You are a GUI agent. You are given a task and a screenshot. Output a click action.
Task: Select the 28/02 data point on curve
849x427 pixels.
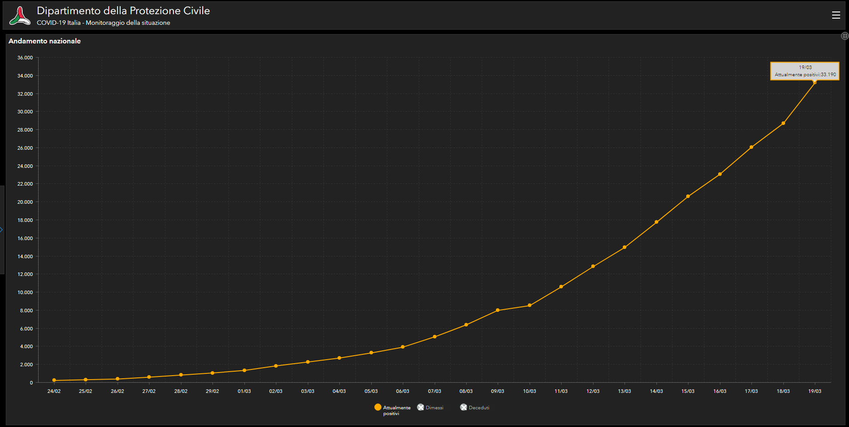point(181,375)
